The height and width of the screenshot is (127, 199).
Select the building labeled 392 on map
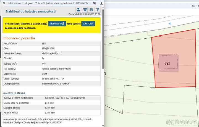pyautogui.click(x=168, y=62)
